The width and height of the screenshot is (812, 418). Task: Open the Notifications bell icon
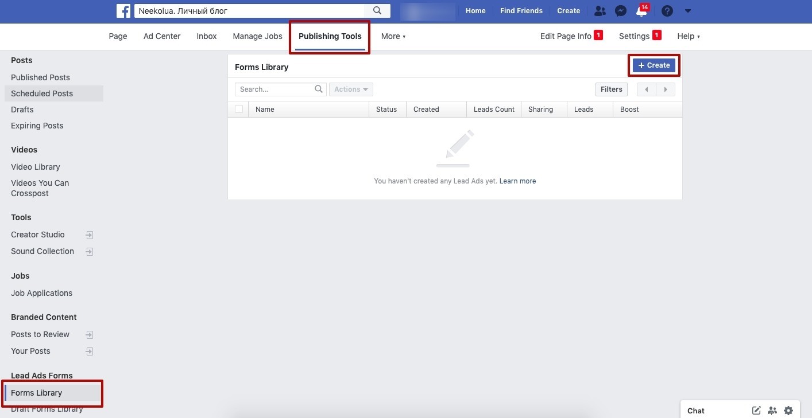pos(641,10)
